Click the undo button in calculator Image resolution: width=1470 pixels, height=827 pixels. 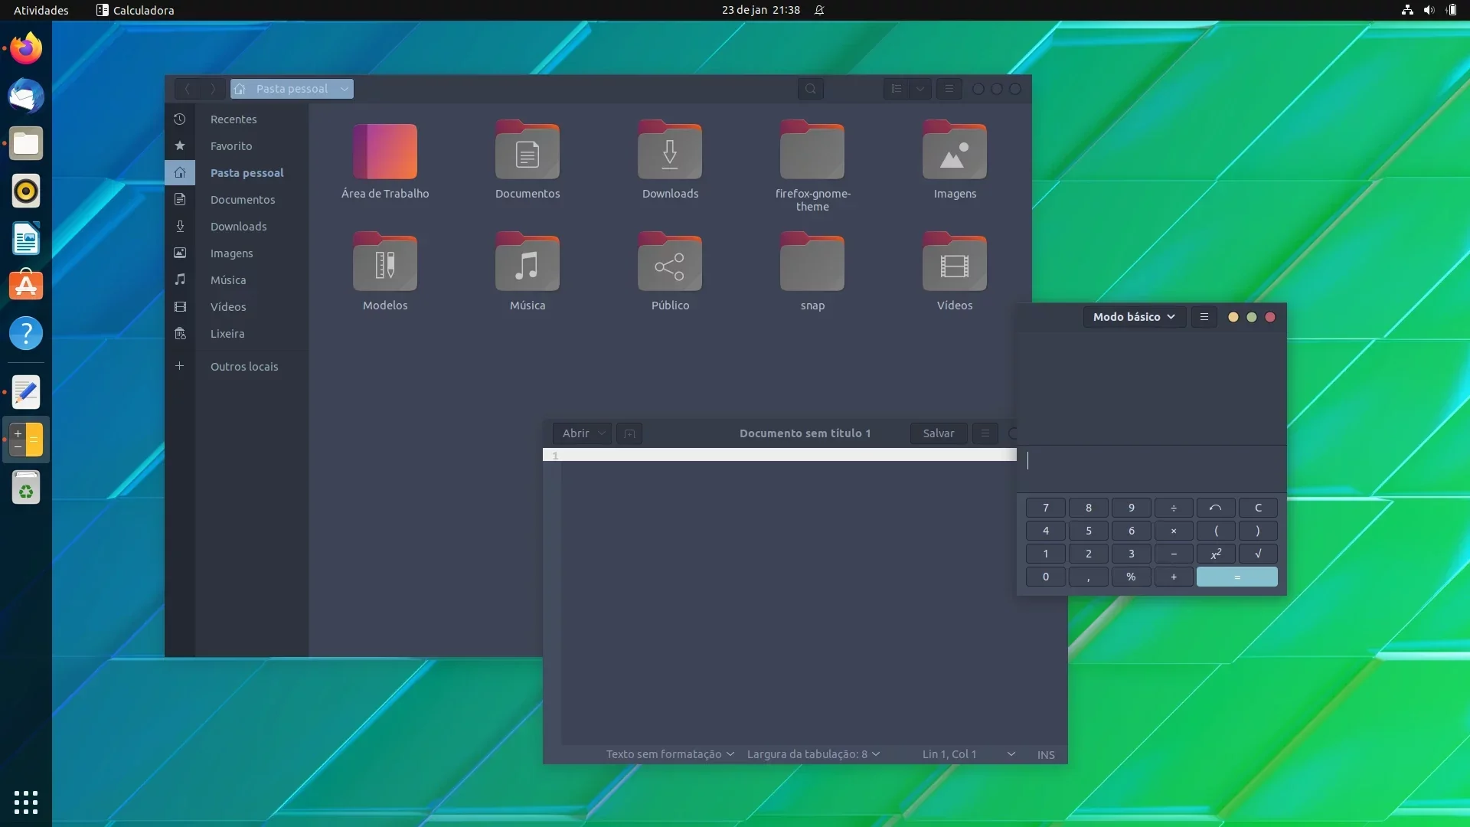[1215, 508]
